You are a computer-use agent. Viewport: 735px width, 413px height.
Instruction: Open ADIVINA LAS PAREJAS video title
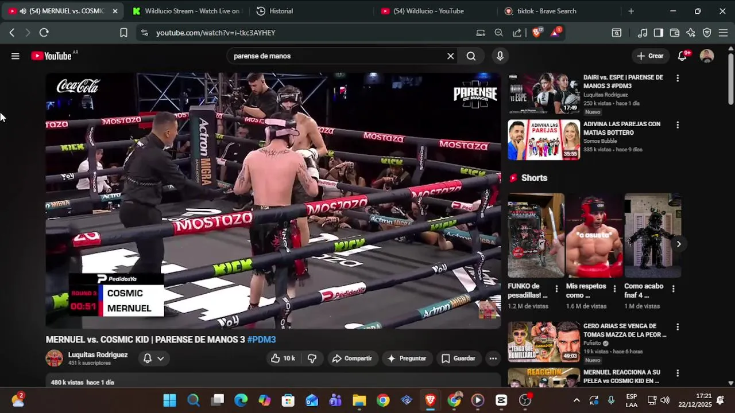coord(622,128)
